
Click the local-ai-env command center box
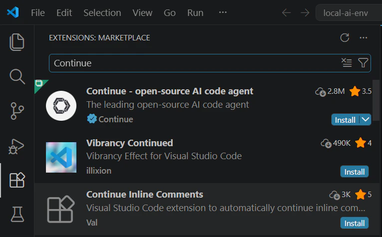tap(349, 12)
